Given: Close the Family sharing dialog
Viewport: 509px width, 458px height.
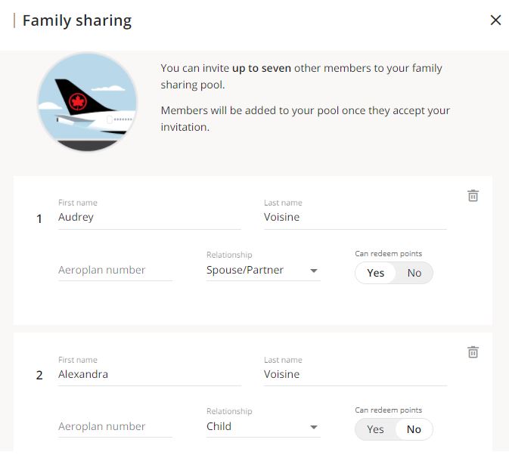Looking at the screenshot, I should click(495, 20).
